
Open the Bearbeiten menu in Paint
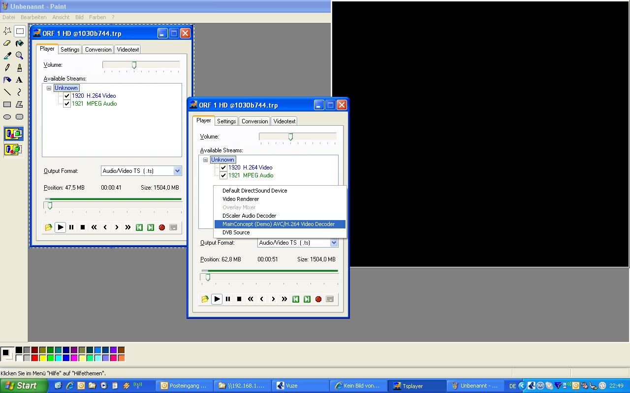33,17
